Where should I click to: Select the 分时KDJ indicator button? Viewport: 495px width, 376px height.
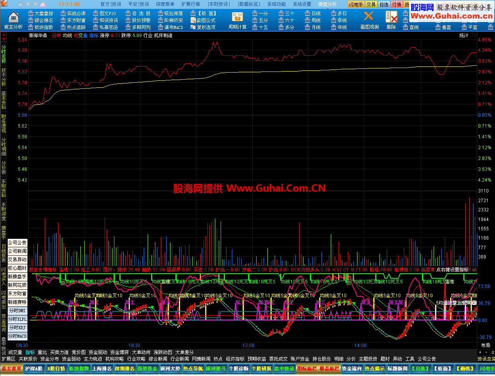[17, 328]
